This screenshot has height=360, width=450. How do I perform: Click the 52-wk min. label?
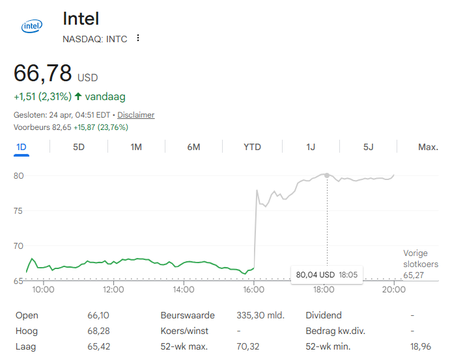[328, 347]
